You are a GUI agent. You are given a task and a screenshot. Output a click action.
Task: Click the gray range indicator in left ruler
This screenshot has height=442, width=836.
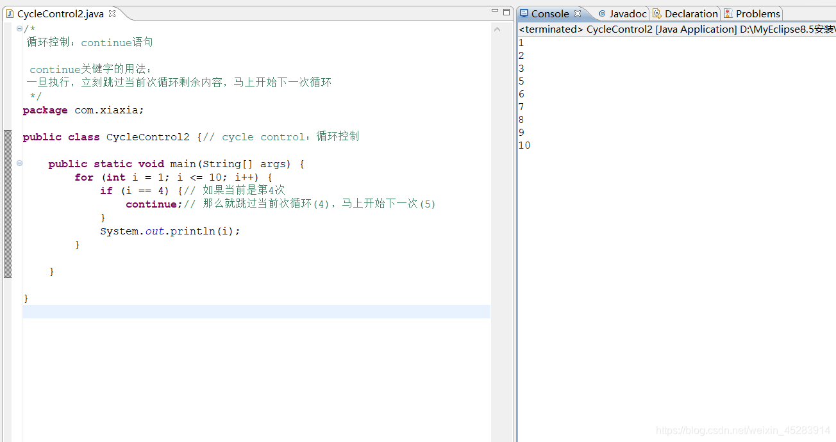tap(8, 204)
